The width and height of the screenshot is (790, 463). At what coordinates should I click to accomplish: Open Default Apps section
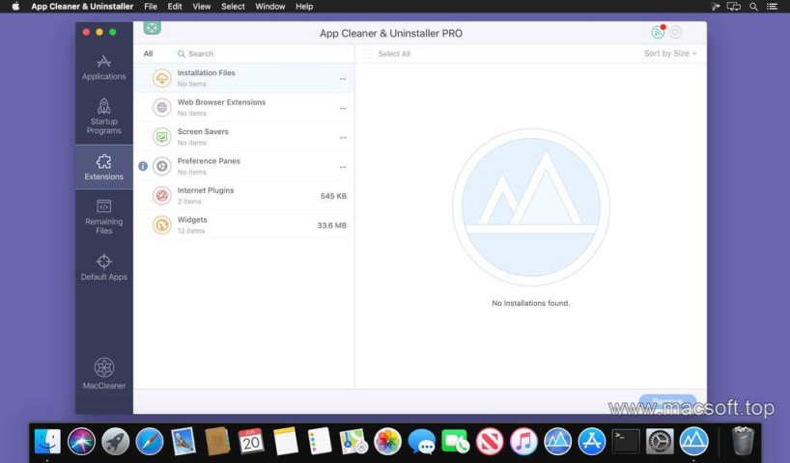click(103, 267)
